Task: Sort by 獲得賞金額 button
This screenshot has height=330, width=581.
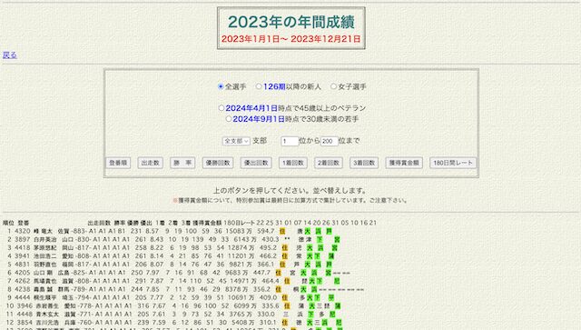Action: click(404, 163)
